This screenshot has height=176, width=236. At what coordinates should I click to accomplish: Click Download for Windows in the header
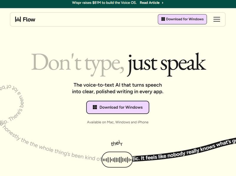point(183,19)
